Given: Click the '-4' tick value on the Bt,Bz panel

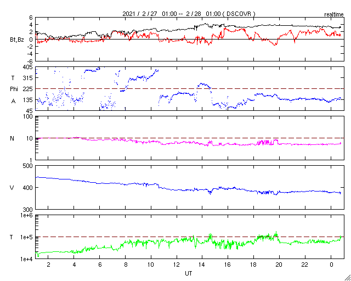Looking at the screenshot, I should click(30, 54).
